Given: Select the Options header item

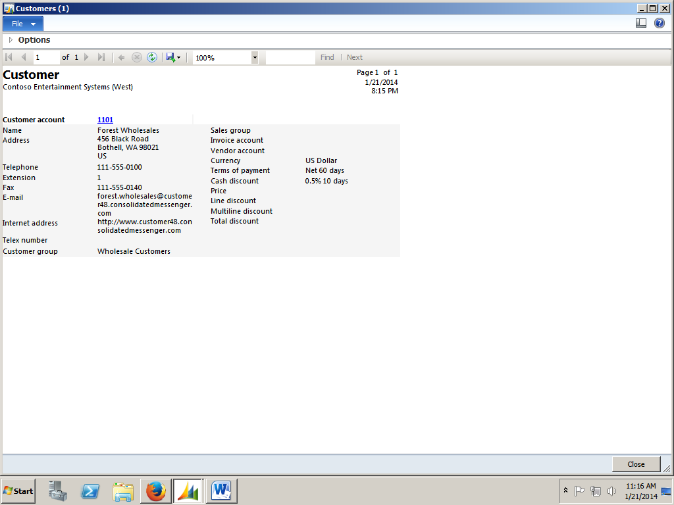Looking at the screenshot, I should coord(32,39).
